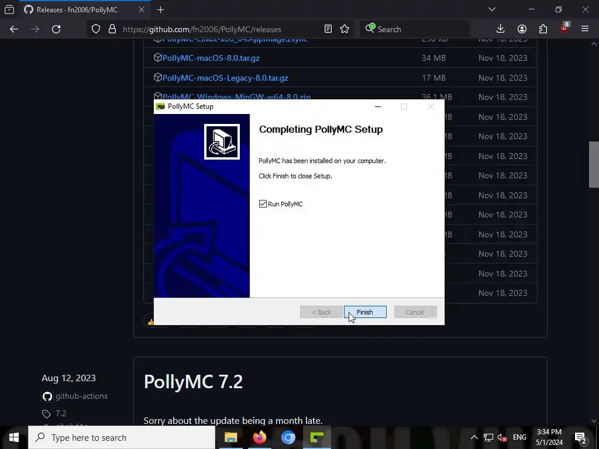
Task: Click the uBlock Origin extension icon
Action: pos(564,28)
